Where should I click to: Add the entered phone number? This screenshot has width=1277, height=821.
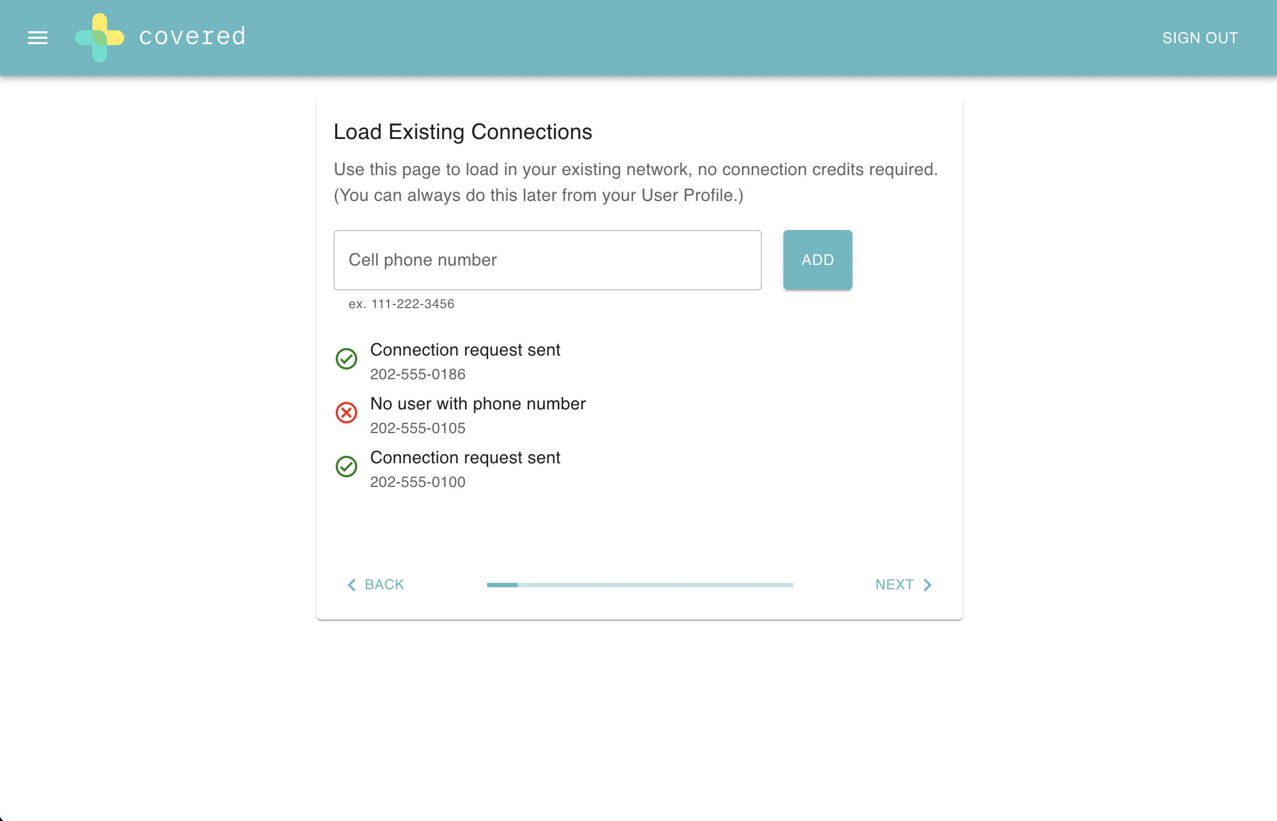click(x=817, y=260)
